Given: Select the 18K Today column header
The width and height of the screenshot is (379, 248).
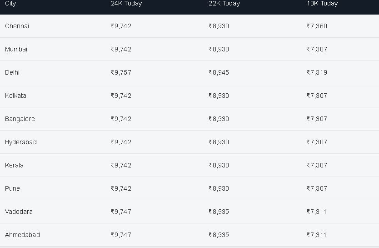Looking at the screenshot, I should click(x=322, y=3).
